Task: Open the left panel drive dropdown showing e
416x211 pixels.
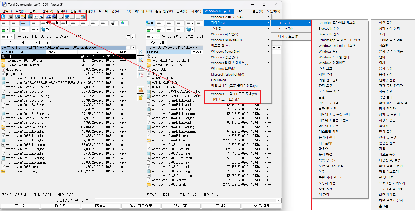Action: pyautogui.click(x=7, y=36)
